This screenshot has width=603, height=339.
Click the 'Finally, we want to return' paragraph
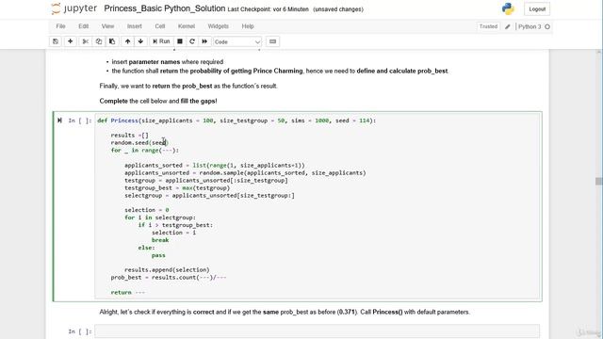[188, 86]
